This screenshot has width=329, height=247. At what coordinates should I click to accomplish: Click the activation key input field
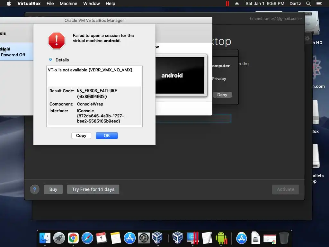coord(193,118)
